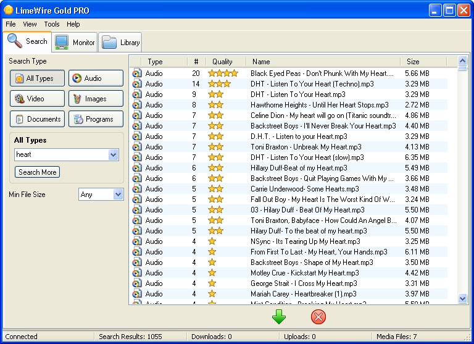The height and width of the screenshot is (344, 474).
Task: Switch search type to Audio
Action: [96, 78]
